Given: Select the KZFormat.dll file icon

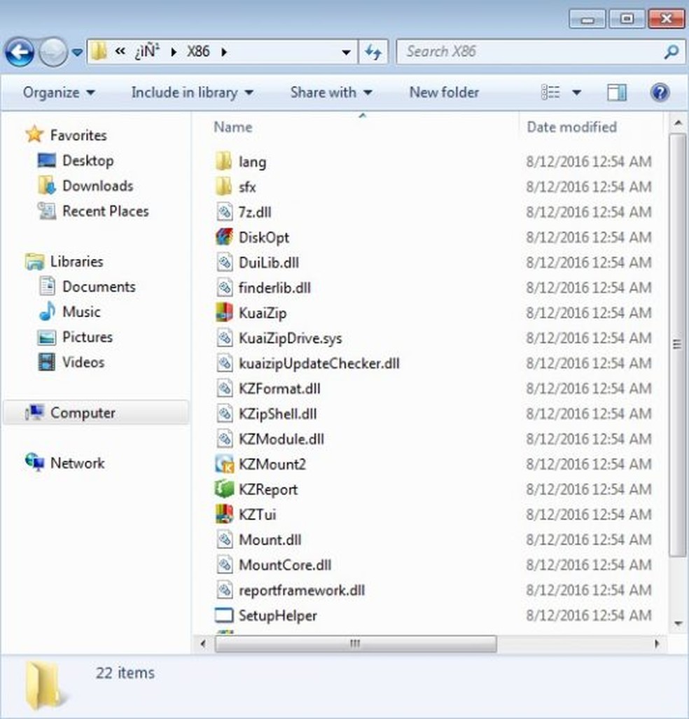Looking at the screenshot, I should click(224, 389).
